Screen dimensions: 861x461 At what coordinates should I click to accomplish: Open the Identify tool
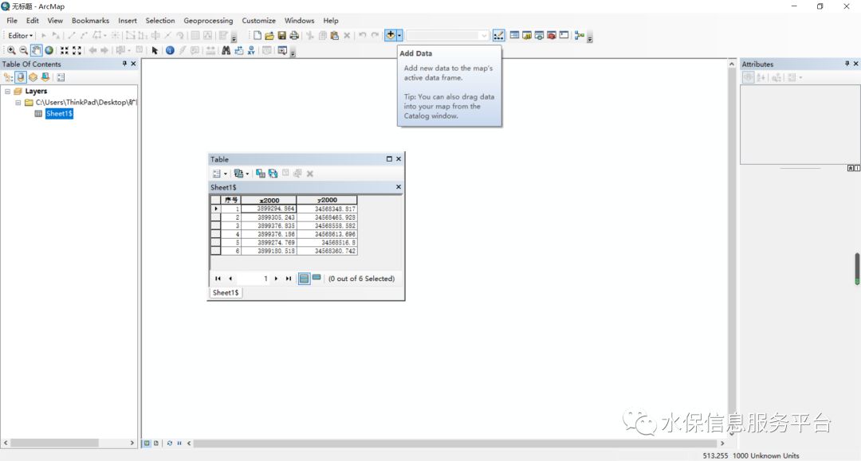coord(170,49)
